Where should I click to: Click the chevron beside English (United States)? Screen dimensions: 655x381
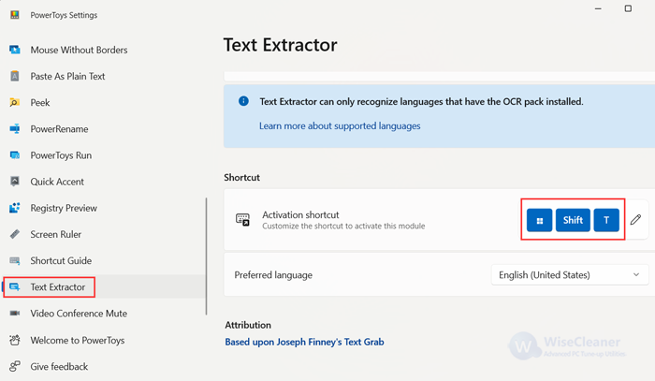[x=636, y=275]
